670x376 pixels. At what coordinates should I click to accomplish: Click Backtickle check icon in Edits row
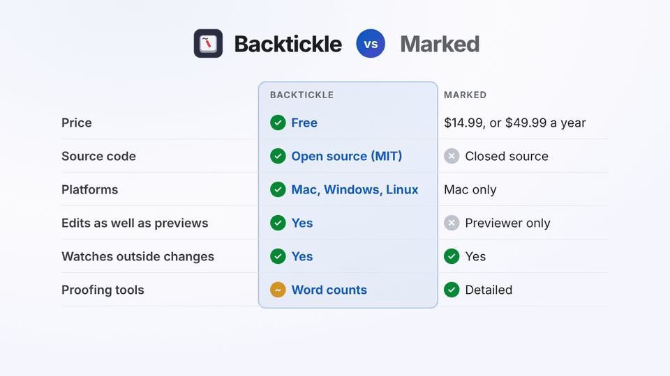click(x=278, y=223)
